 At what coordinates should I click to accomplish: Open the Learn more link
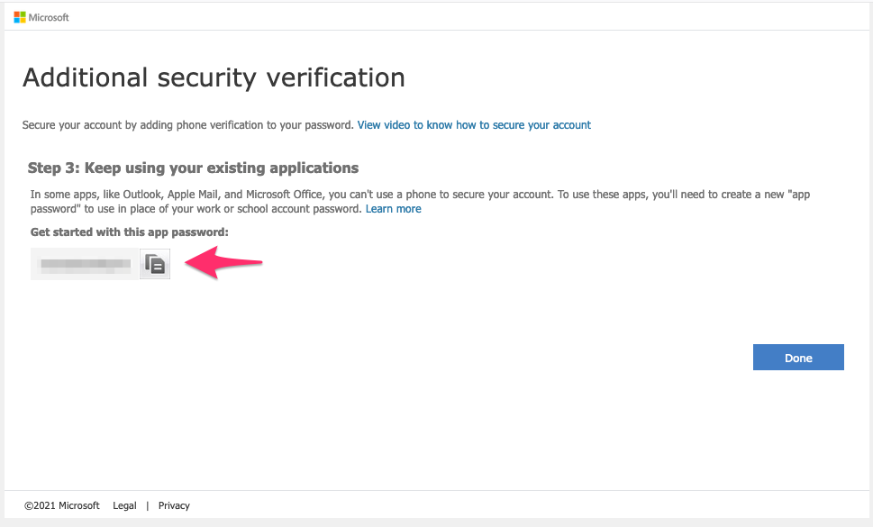[x=393, y=209]
